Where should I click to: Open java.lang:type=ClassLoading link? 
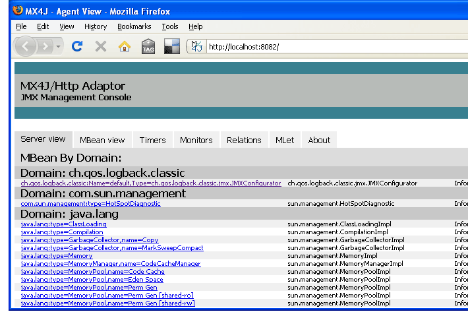tap(63, 224)
